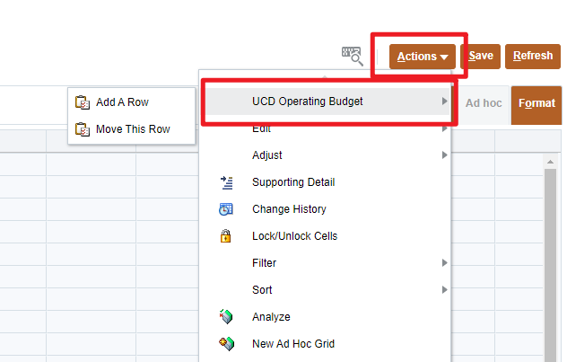Click the Move This Row icon
The width and height of the screenshot is (567, 362).
coord(83,129)
